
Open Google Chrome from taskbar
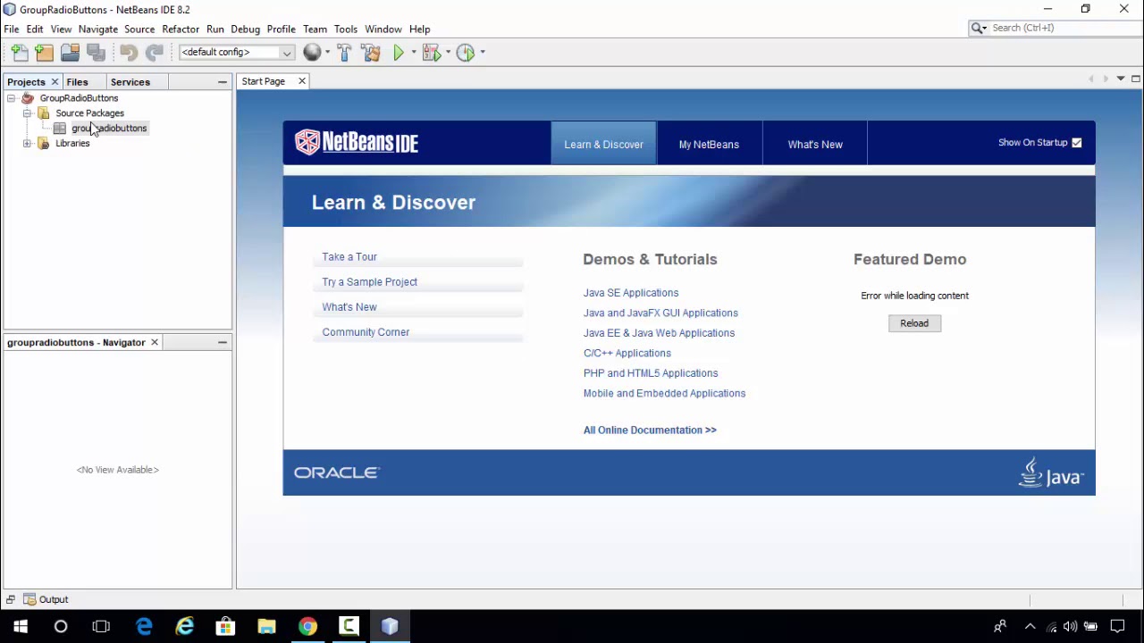(x=307, y=627)
